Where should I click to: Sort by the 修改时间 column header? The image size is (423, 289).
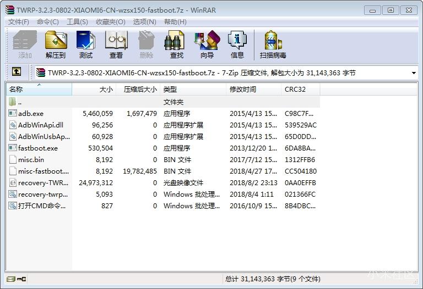253,90
